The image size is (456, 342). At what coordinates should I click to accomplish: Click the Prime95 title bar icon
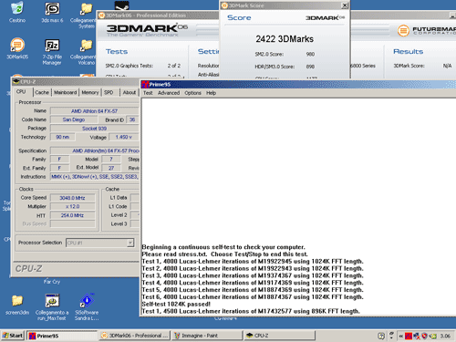point(145,85)
